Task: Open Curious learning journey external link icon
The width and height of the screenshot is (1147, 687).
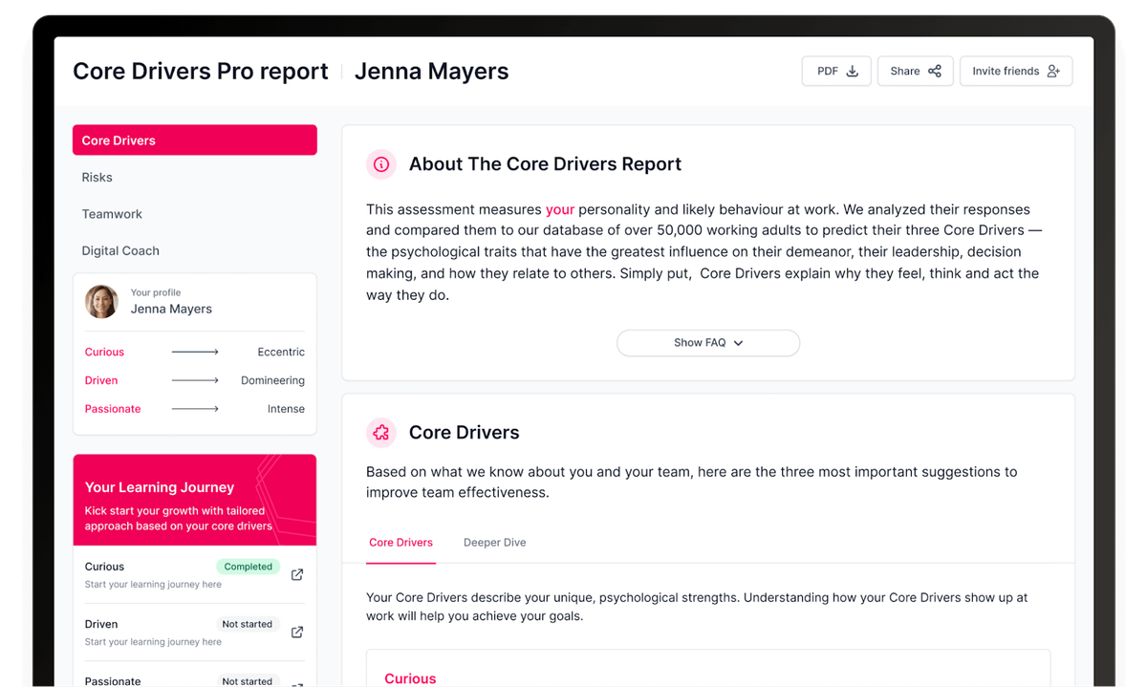Action: [297, 574]
